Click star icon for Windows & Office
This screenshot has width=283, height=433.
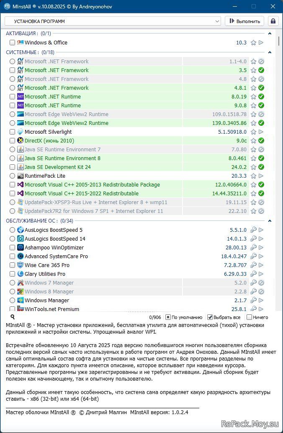point(253,42)
